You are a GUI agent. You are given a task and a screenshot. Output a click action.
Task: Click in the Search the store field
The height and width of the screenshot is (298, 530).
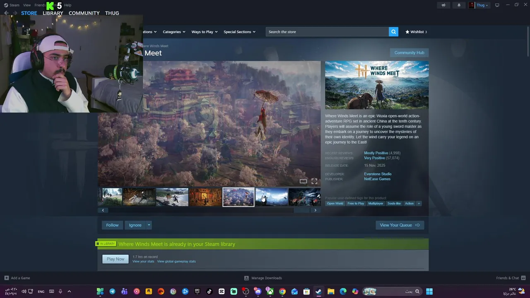(327, 32)
